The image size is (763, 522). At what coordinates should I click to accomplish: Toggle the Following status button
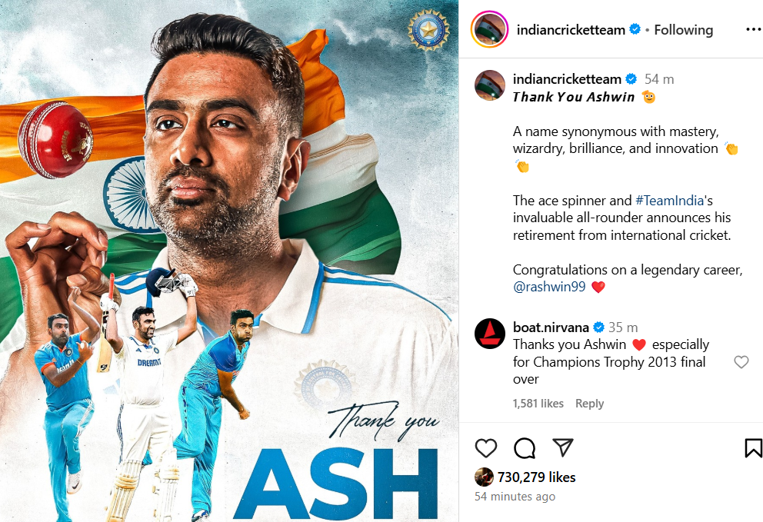point(683,30)
